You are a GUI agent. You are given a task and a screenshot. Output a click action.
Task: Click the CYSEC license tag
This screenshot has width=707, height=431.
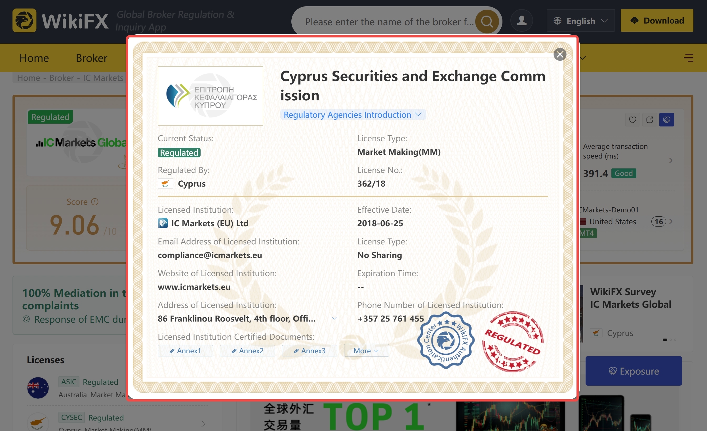(x=71, y=417)
